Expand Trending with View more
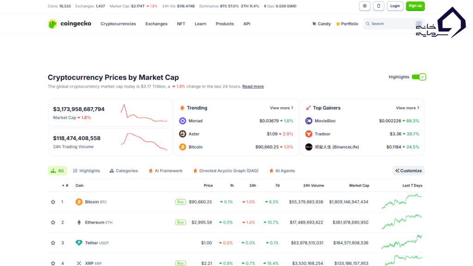 point(280,108)
